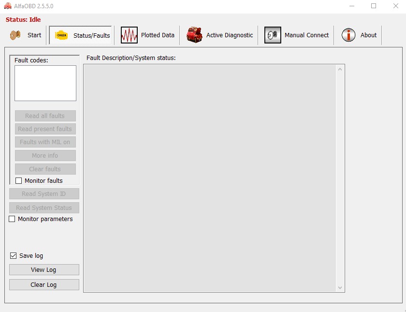
Task: Switch to the Plotted Data tab
Action: [158, 35]
